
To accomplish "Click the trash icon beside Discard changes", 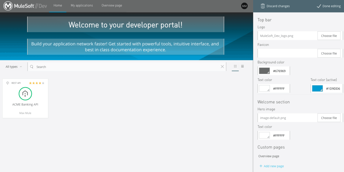I will 262,5.
